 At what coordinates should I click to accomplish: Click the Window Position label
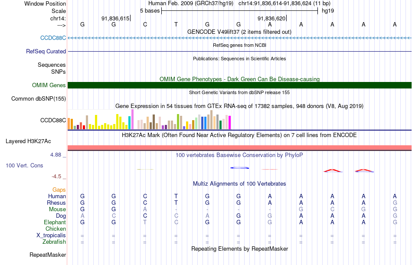click(x=45, y=3)
